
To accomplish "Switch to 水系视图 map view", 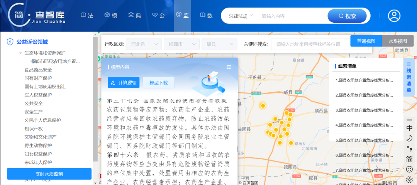I will tap(398, 41).
